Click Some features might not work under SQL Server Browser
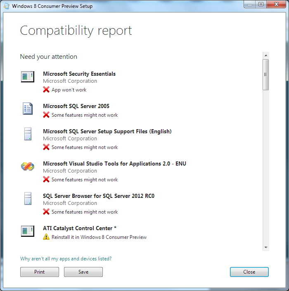 click(85, 212)
